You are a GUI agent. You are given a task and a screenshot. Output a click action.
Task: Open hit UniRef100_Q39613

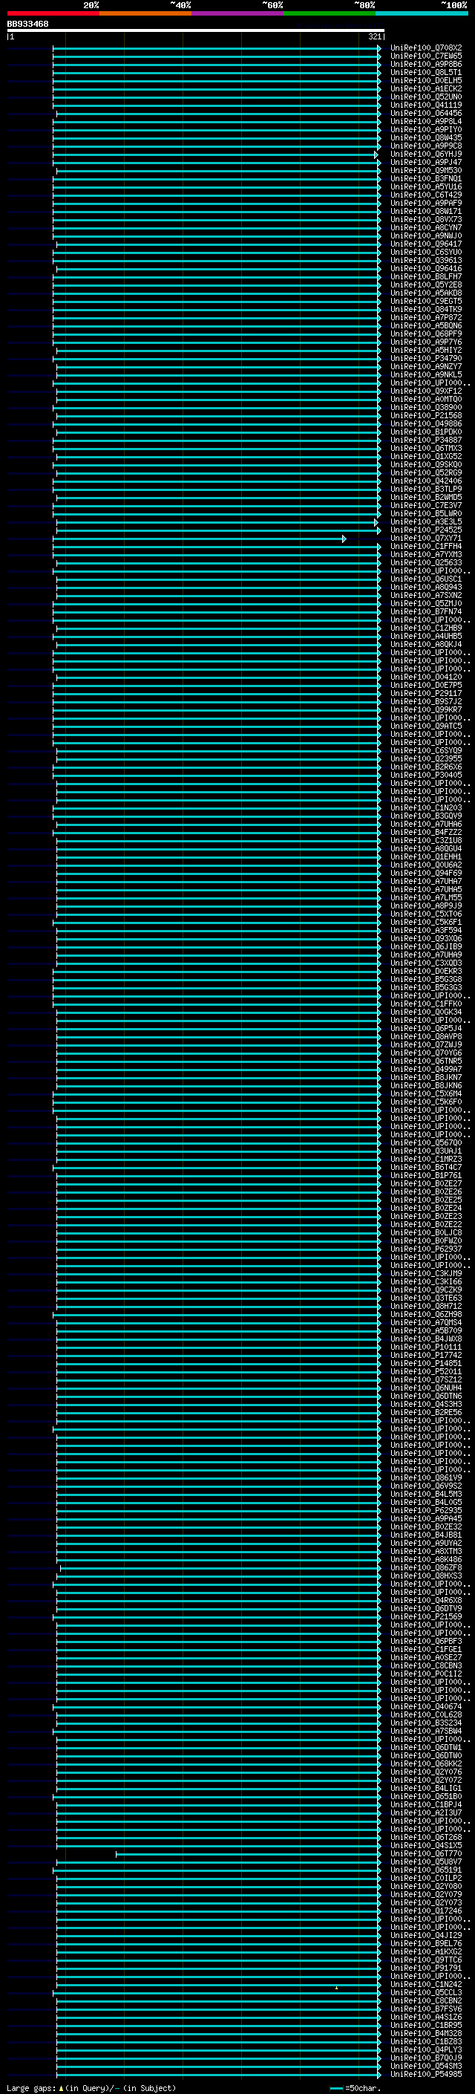click(426, 260)
